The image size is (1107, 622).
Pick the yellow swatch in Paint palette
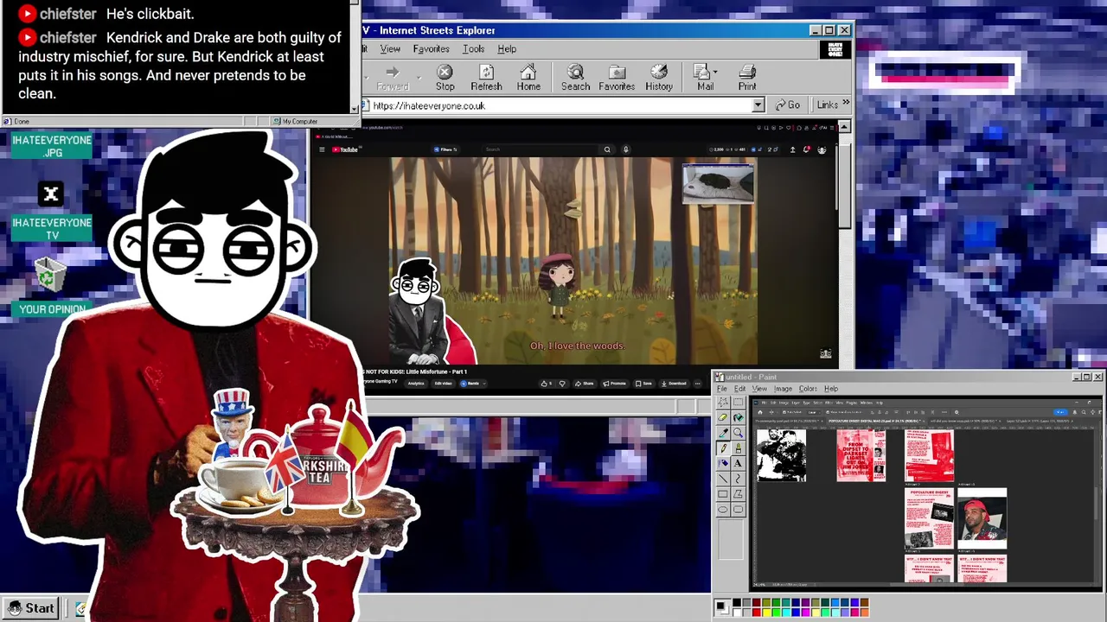pyautogui.click(x=766, y=612)
